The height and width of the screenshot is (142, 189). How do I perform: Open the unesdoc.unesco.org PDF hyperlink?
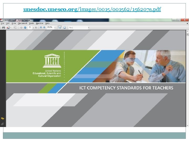pyautogui.click(x=92, y=9)
